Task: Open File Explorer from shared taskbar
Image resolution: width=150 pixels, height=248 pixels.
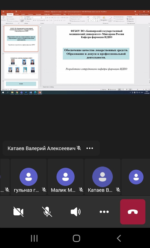Action: (x=12, y=92)
